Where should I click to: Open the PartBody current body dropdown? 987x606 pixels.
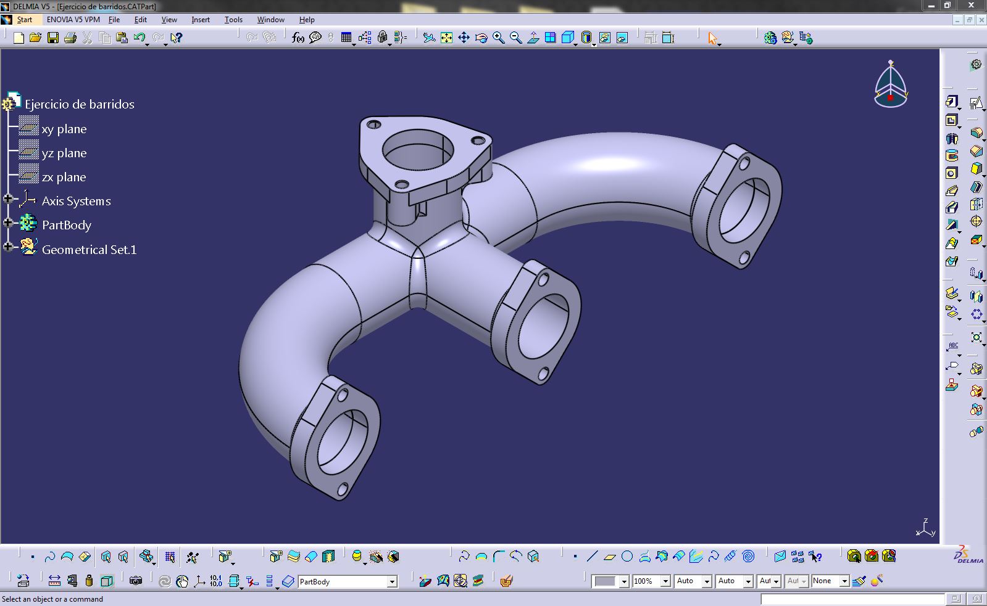[x=391, y=581]
